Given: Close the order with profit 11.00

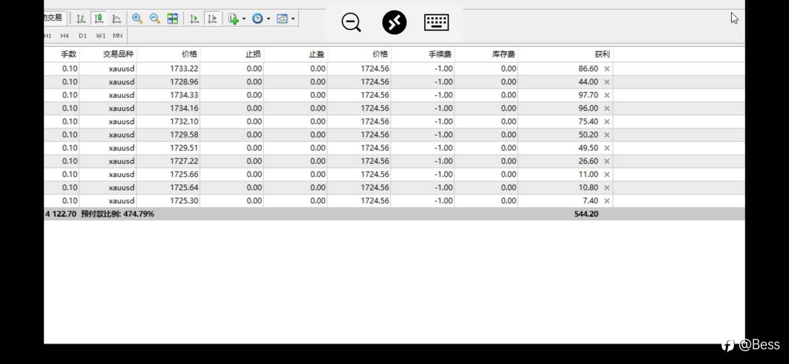Looking at the screenshot, I should 607,175.
